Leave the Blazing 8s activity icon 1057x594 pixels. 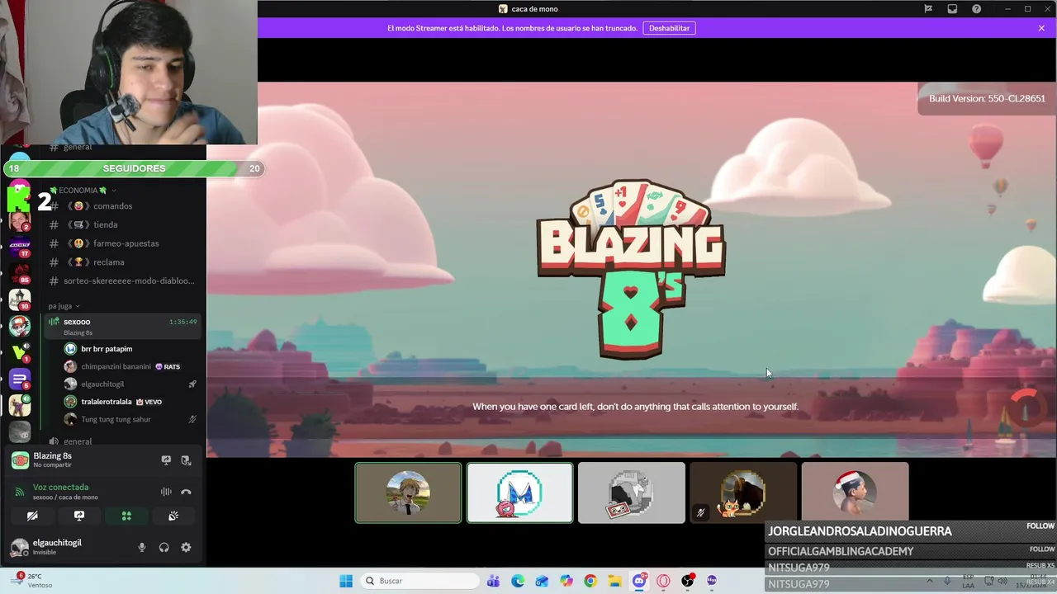point(186,460)
